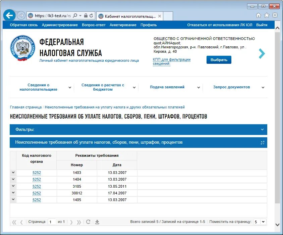Click КПП для фильтрации сведений link
This screenshot has height=235, width=283.
click(171, 61)
